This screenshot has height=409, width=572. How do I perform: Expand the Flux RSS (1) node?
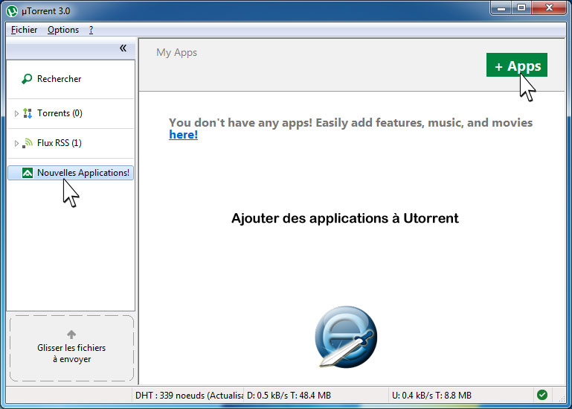tap(16, 143)
